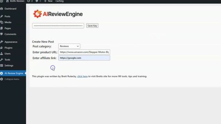Click the AIReviewEngine title text
The image size is (221, 124).
[x=63, y=14]
